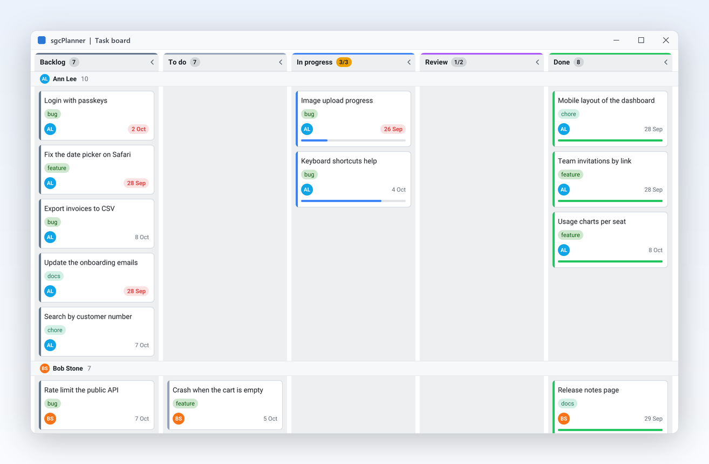Image resolution: width=709 pixels, height=464 pixels.
Task: Click avatar on Usage charts per seat card
Action: point(564,250)
